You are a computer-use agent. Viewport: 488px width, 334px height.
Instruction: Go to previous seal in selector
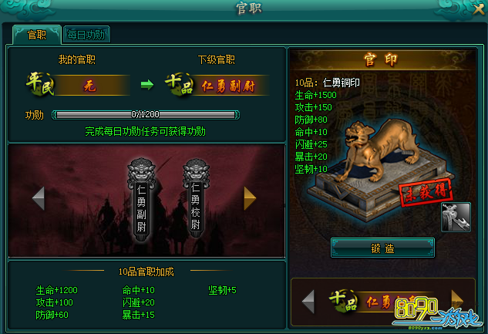tap(308, 301)
